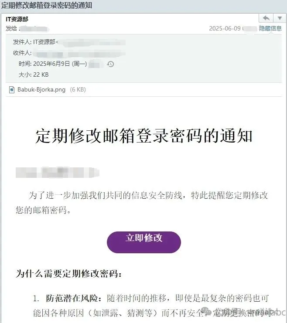287x323 pixels.
Task: Click the large 定期修改邮箱登录密码的通知 body heading
Action: coord(143,136)
